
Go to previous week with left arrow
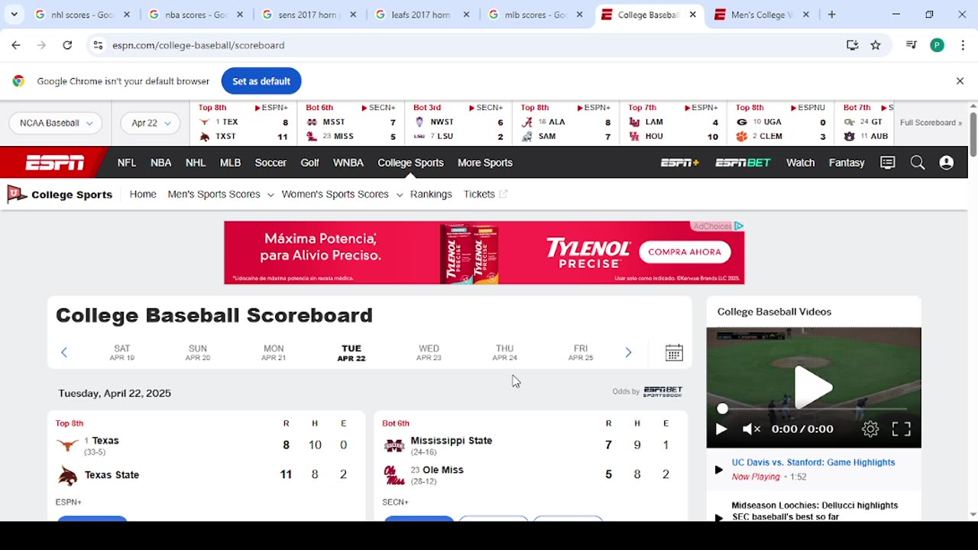(64, 352)
